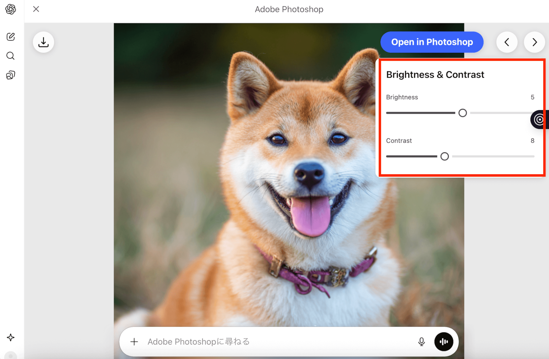Go to the next adjustment panel
549x359 pixels.
(535, 42)
